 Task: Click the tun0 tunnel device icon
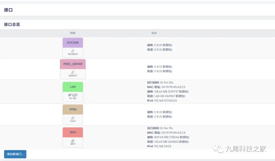73,118
